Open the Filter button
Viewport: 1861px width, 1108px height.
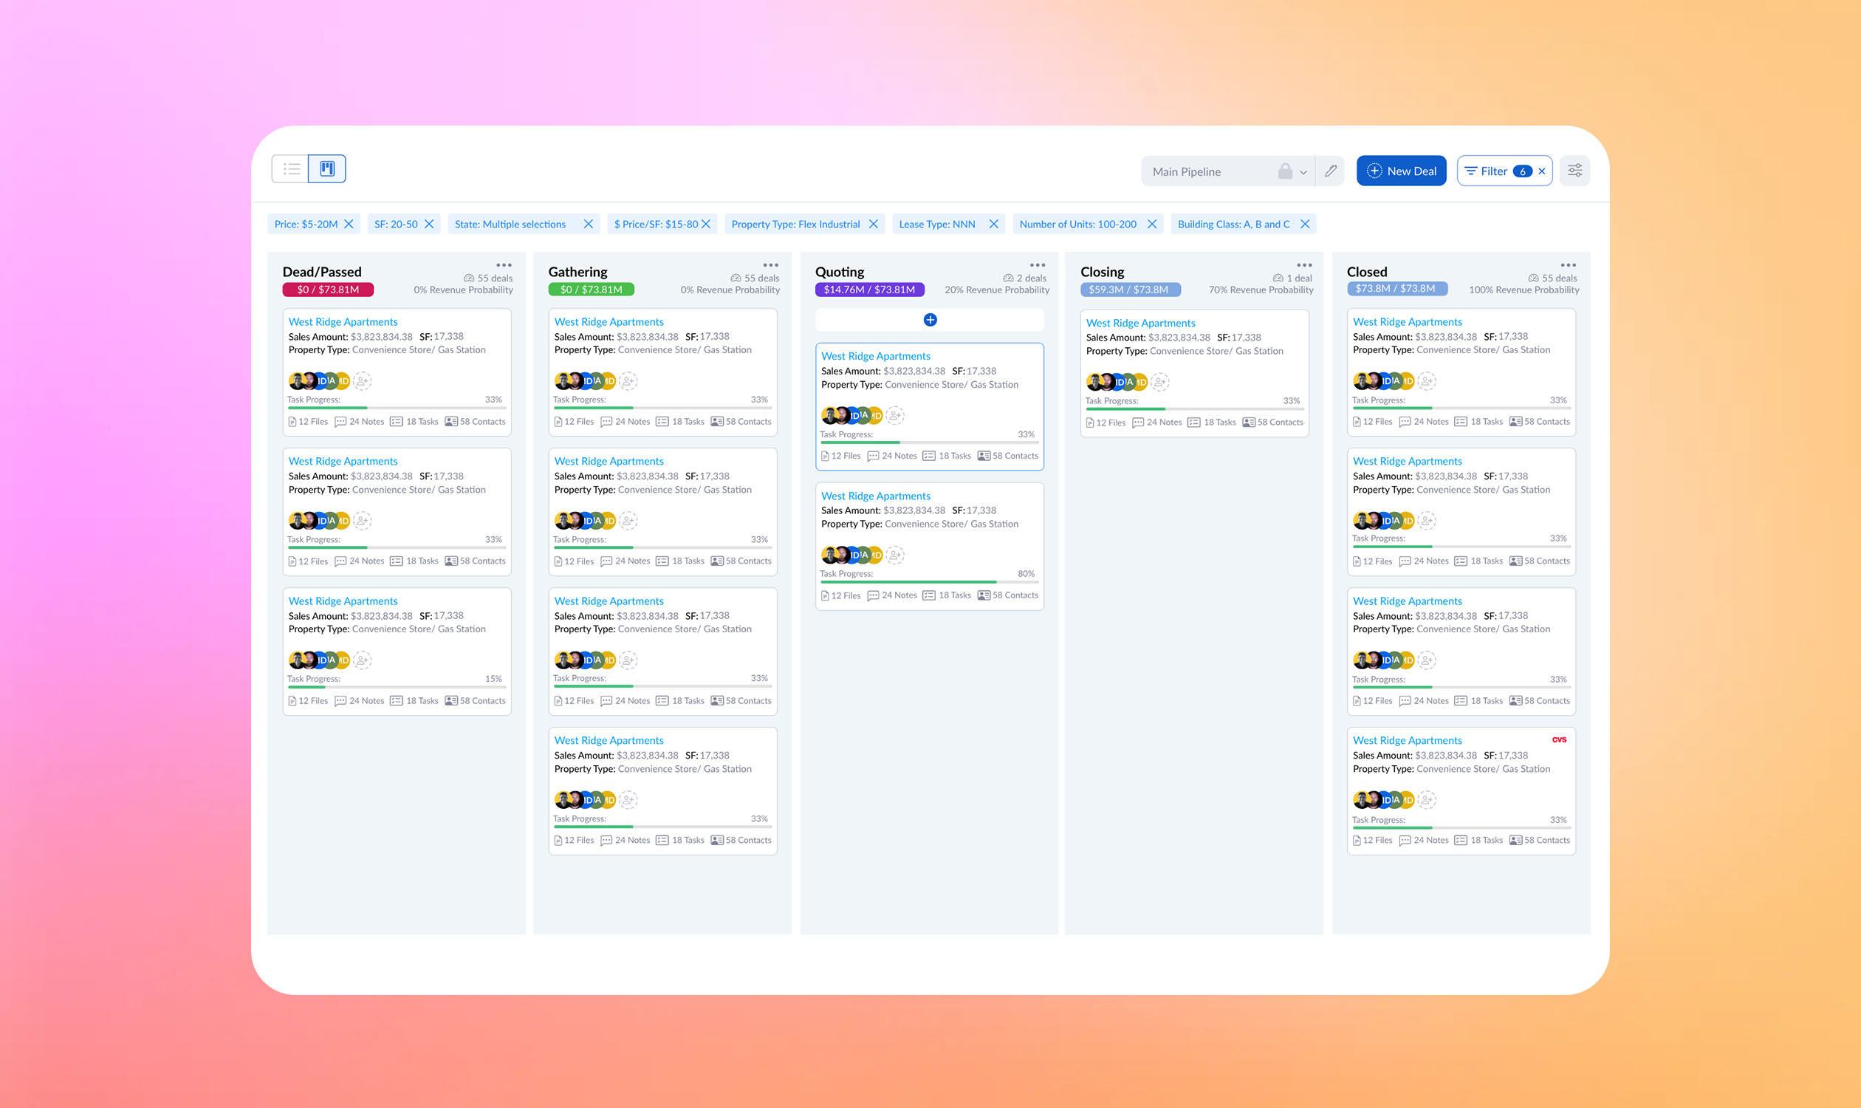click(1495, 171)
